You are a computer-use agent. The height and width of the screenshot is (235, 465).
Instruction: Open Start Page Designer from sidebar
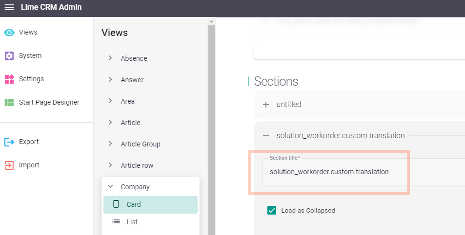49,103
